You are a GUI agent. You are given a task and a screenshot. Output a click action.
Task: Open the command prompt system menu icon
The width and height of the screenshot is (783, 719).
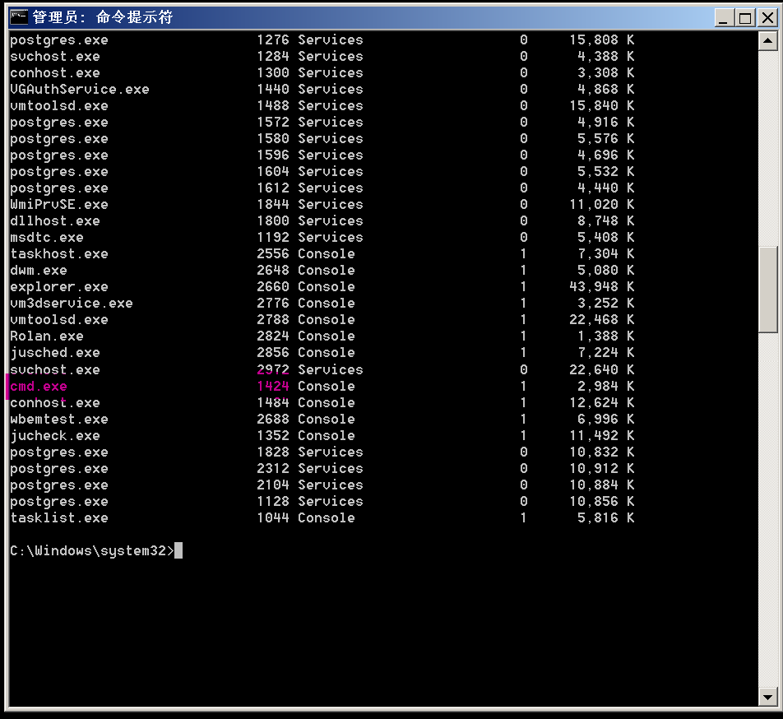17,16
